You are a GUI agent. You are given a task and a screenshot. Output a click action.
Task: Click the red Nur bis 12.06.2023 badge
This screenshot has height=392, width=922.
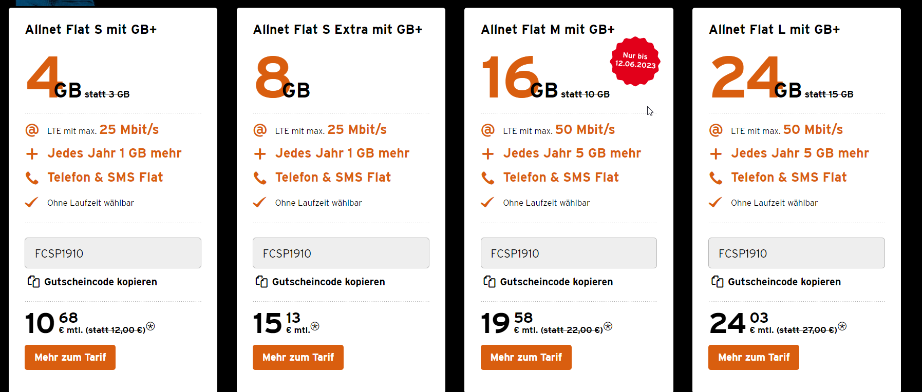click(635, 61)
